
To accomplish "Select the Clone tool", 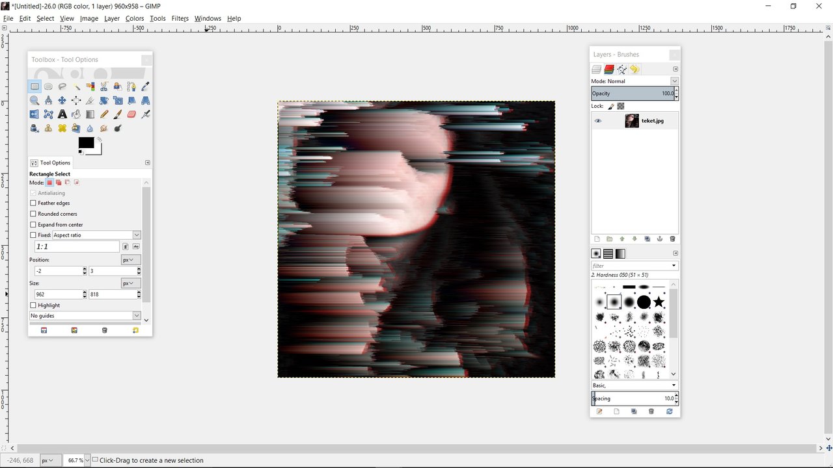I will click(48, 128).
